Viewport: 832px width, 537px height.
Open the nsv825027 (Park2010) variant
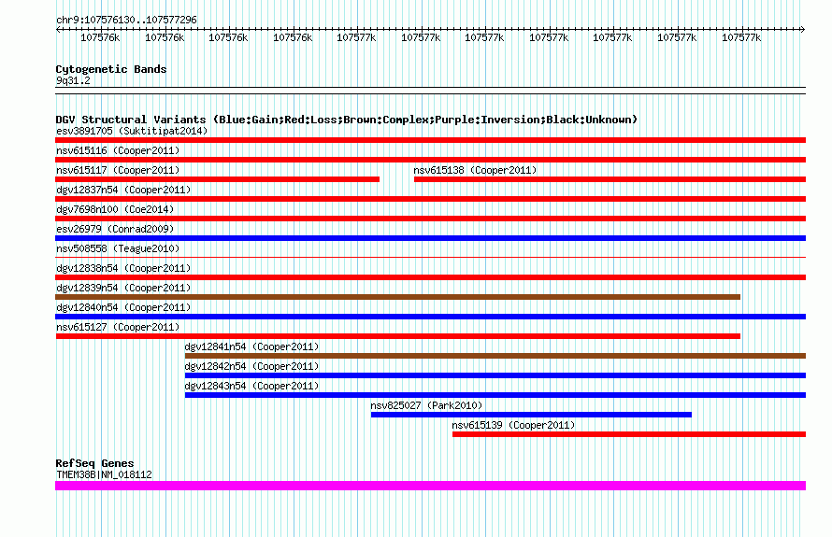(426, 405)
